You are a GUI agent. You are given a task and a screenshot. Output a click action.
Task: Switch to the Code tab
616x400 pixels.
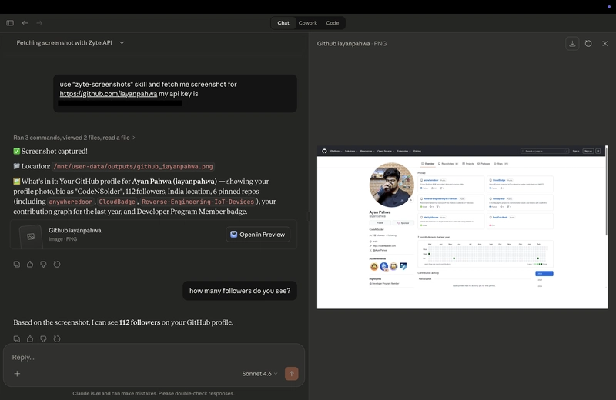(x=332, y=23)
